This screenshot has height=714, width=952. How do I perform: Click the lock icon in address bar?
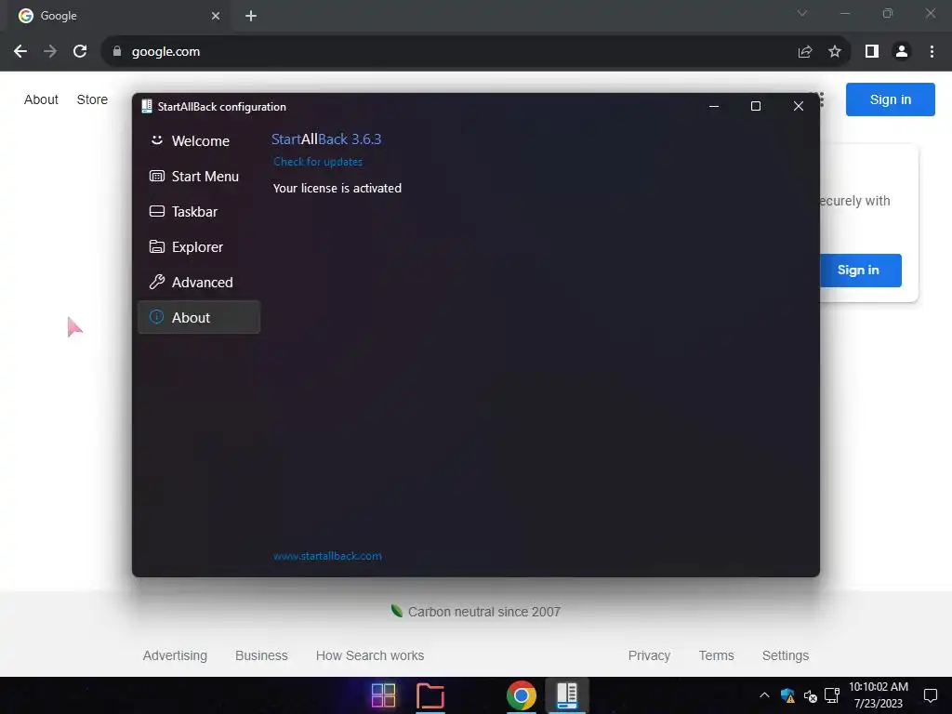click(x=117, y=52)
